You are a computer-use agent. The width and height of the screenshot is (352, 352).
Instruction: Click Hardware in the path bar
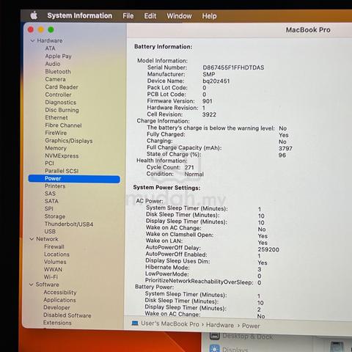[220, 325]
